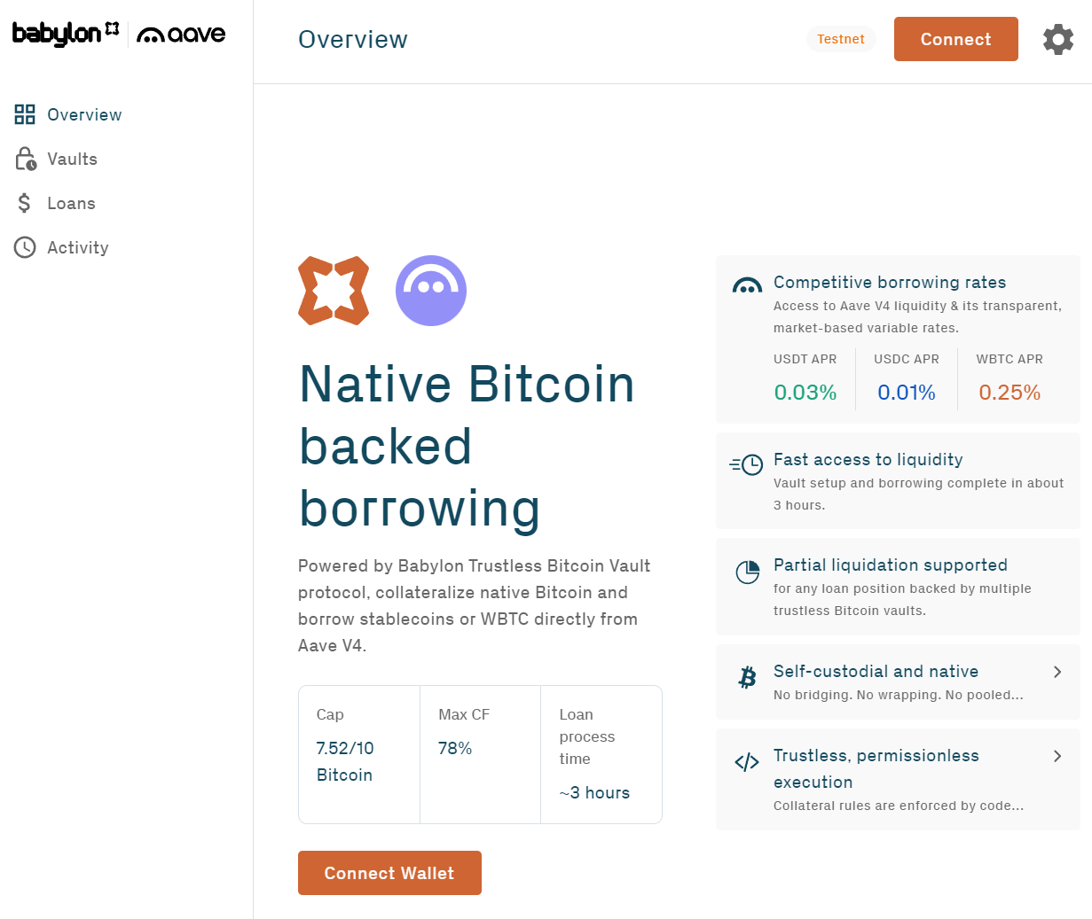Click the Powered by Babylon description paragraph
This screenshot has width=1092, height=919.
pyautogui.click(x=475, y=605)
